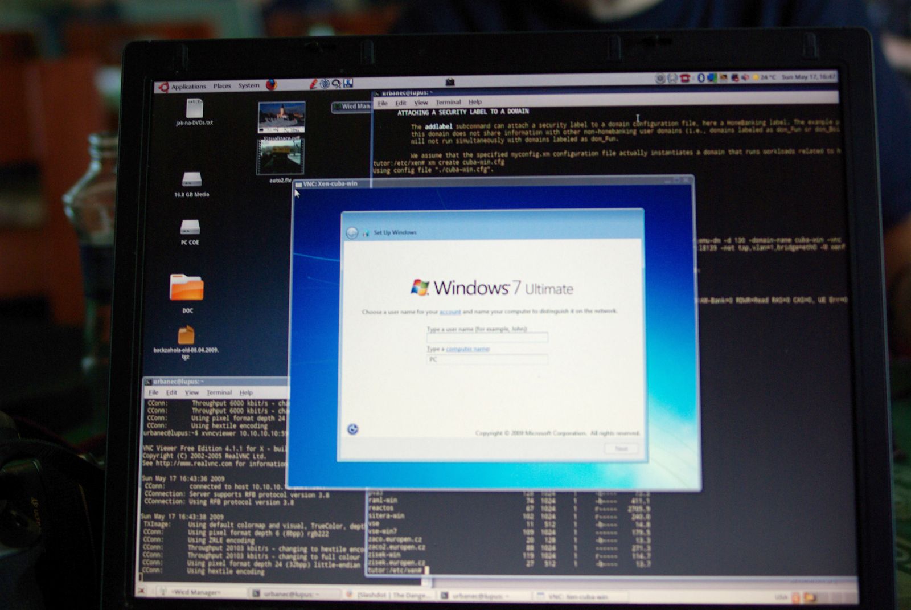This screenshot has height=610, width=911.
Task: Click the 'addlabel' bold word in terminal
Action: (x=438, y=126)
